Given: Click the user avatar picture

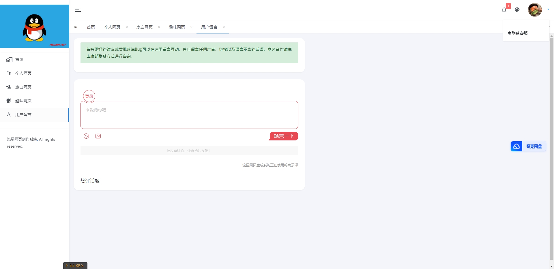Looking at the screenshot, I should pyautogui.click(x=535, y=10).
